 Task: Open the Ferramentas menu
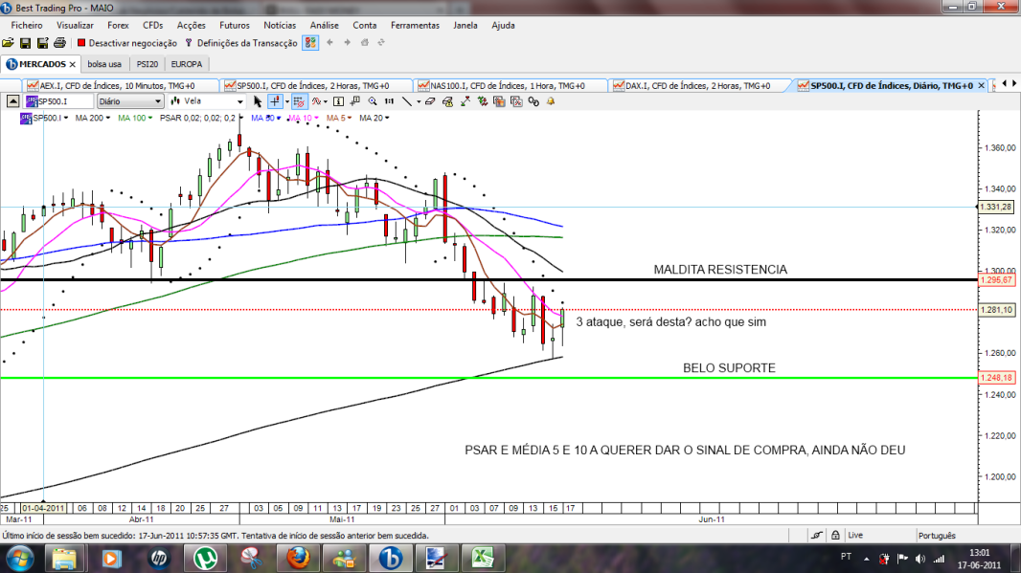pyautogui.click(x=415, y=25)
